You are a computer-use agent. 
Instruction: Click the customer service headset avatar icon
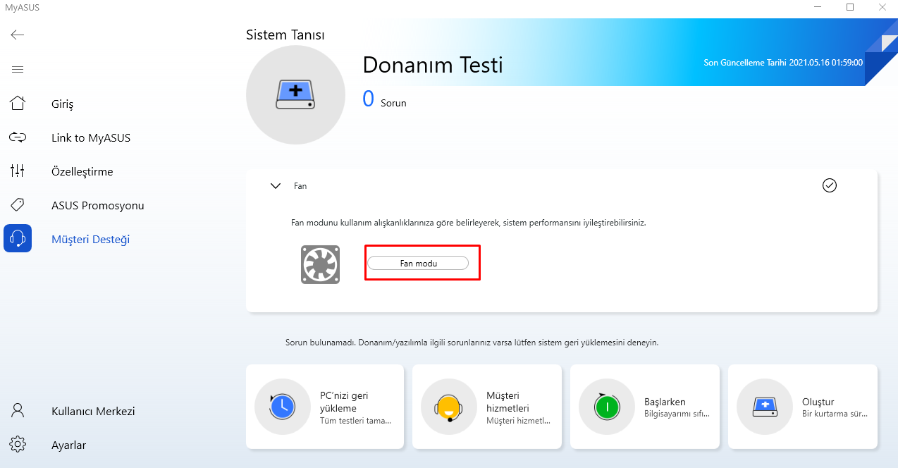(449, 407)
